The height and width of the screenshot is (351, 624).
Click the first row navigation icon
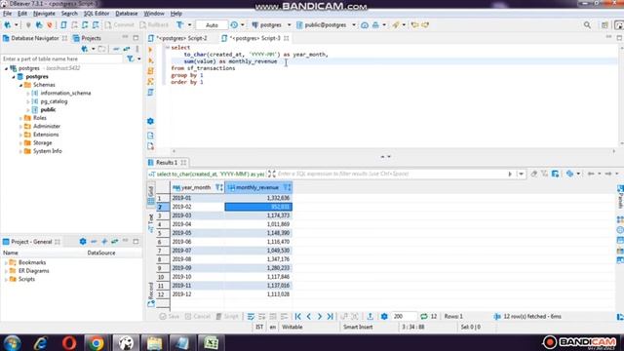pos(297,316)
